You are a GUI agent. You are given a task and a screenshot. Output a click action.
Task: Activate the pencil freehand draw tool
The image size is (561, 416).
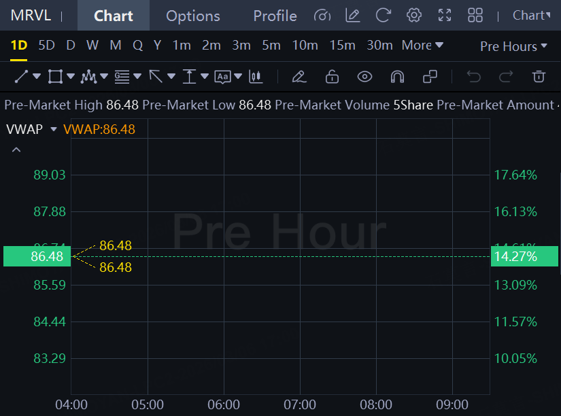(x=299, y=77)
